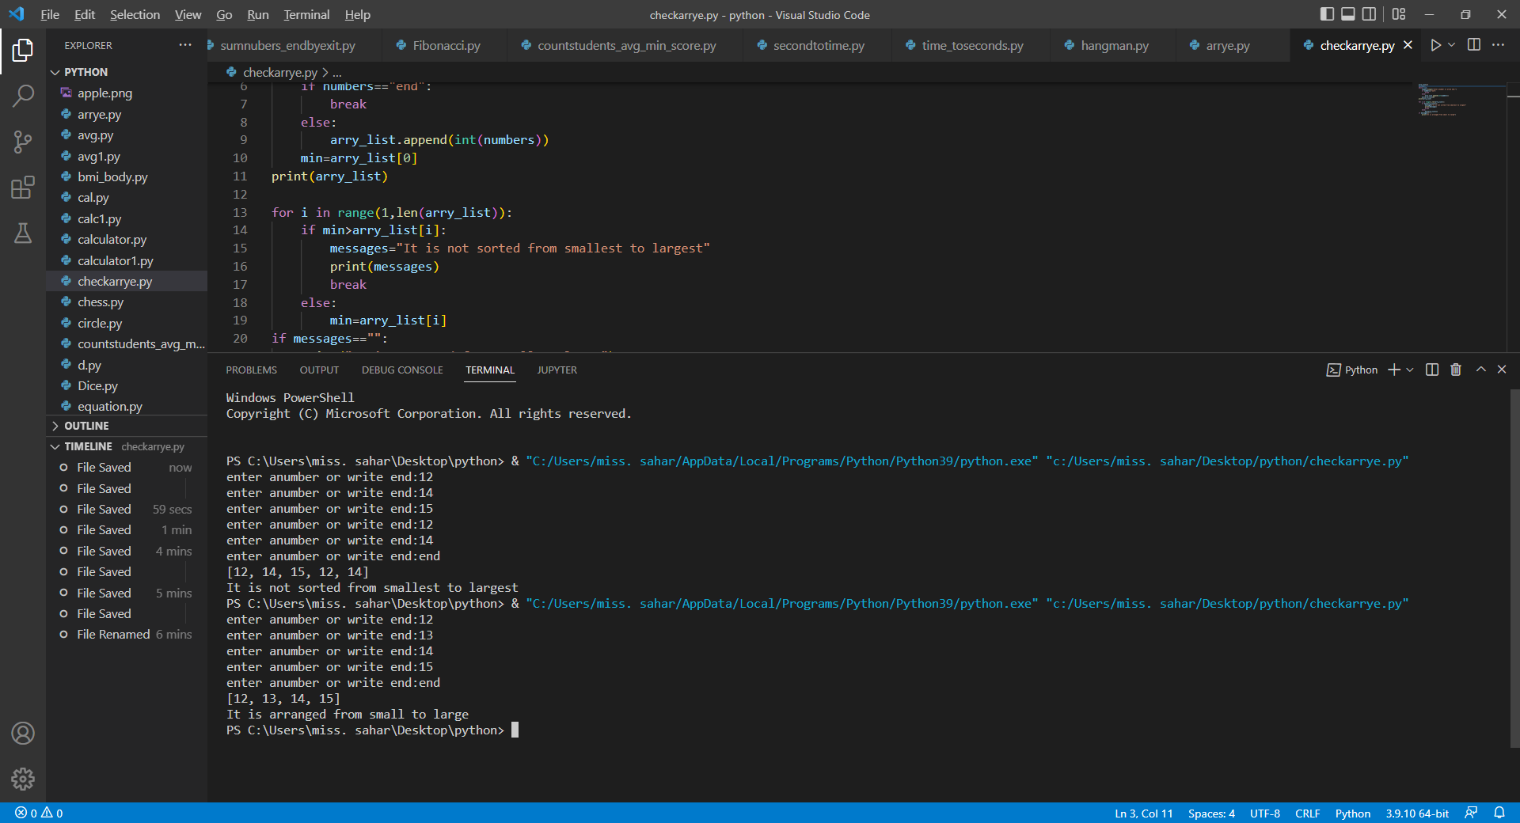Expand the OUTLINE section
Image resolution: width=1520 pixels, height=823 pixels.
click(x=127, y=426)
